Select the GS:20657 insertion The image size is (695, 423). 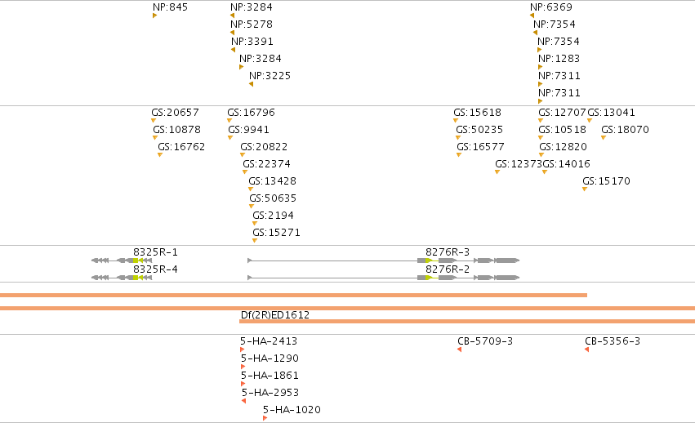[x=175, y=113]
